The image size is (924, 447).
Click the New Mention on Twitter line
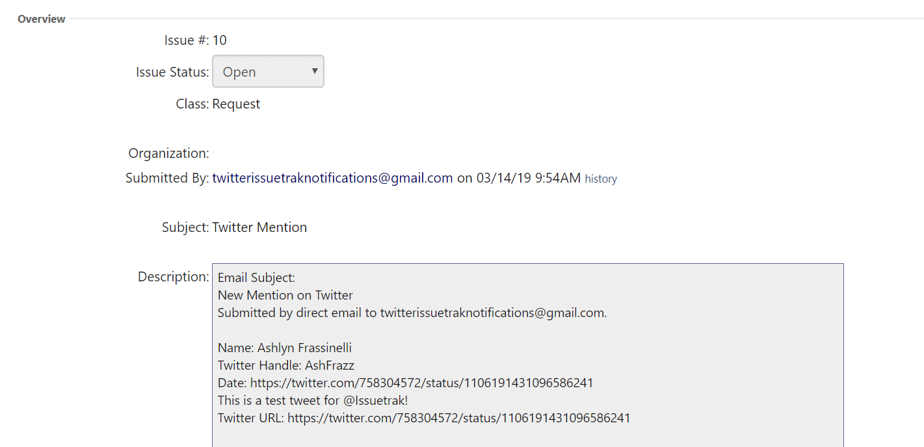point(285,295)
